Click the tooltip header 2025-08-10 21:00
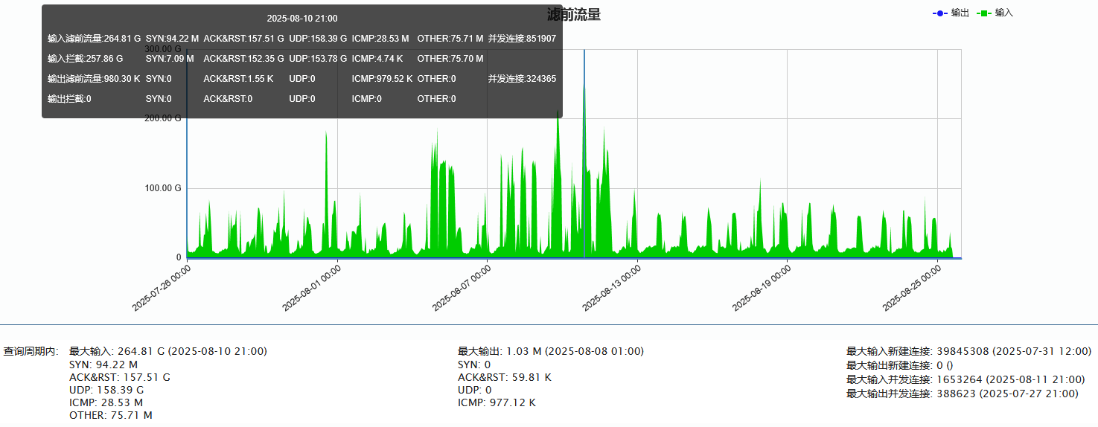 pyautogui.click(x=301, y=19)
